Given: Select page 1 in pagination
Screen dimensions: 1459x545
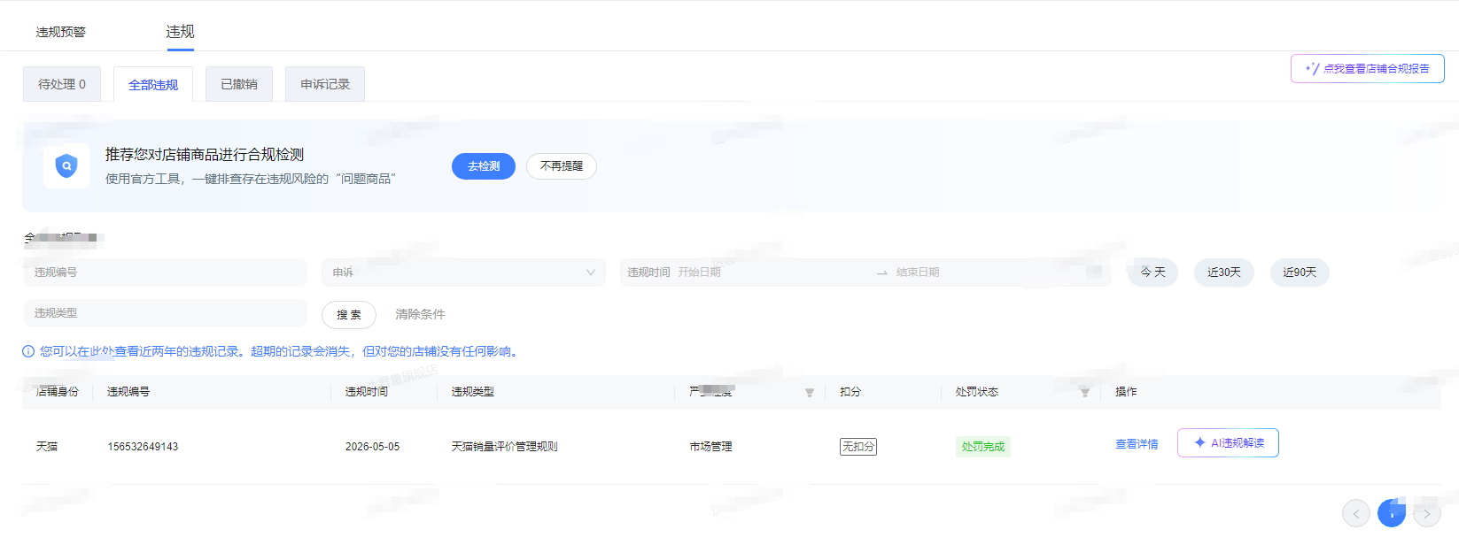Looking at the screenshot, I should [1392, 513].
